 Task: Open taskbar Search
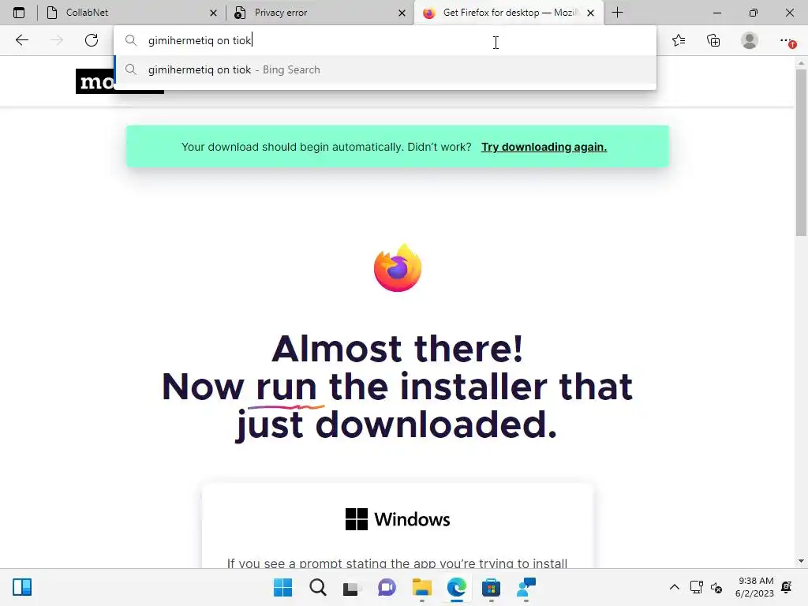(318, 587)
